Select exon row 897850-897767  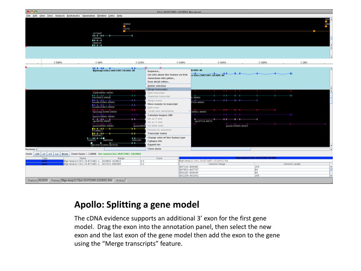point(255,170)
